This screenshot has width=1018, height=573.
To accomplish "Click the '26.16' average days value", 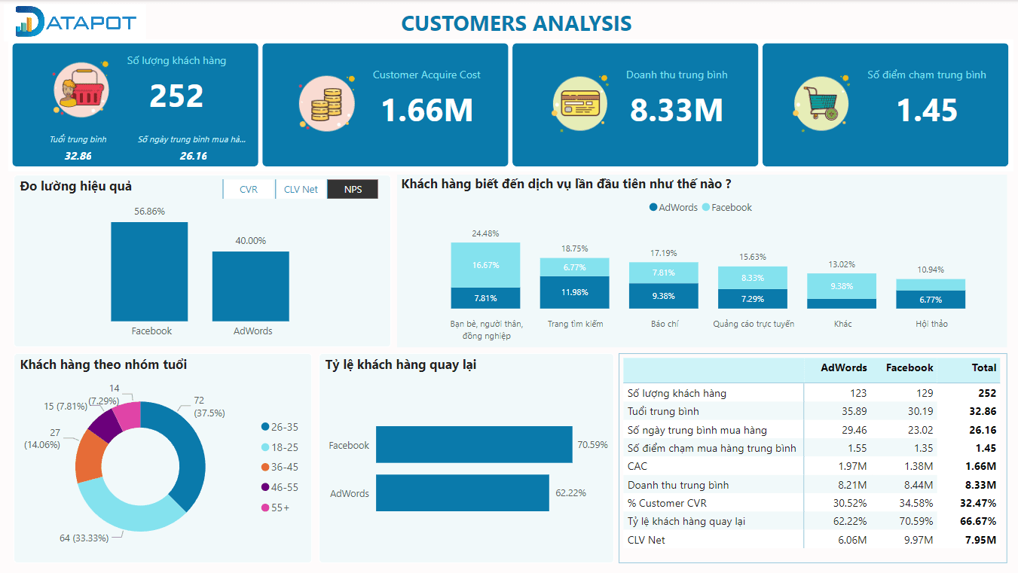I will [193, 156].
